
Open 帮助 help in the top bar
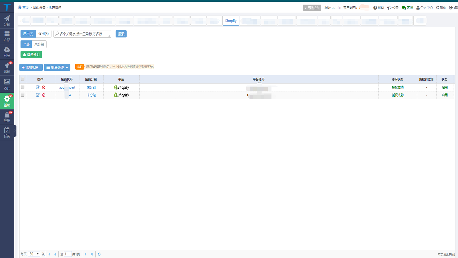coord(378,8)
